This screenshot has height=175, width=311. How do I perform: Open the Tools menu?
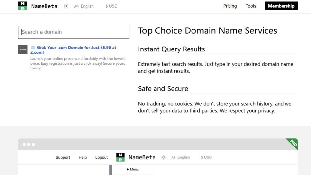tap(251, 6)
